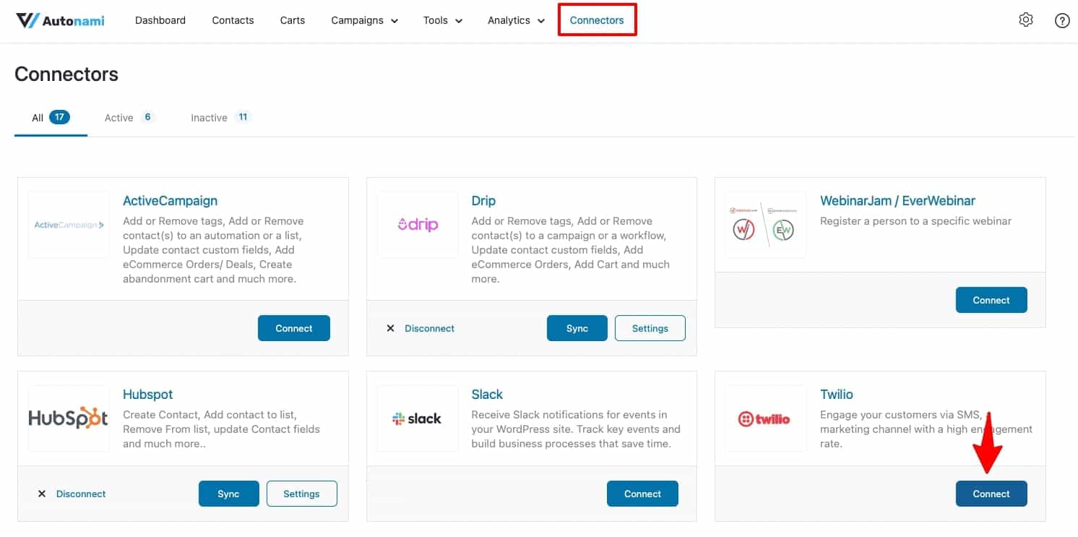Expand the Analytics dropdown menu
This screenshot has height=537, width=1078.
[x=516, y=20]
